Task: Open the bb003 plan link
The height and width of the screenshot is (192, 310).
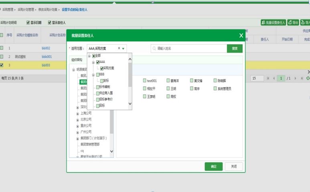Action: pyautogui.click(x=46, y=65)
